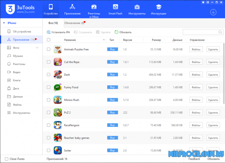Check RacePenguin checkbox
This screenshot has height=163, width=225.
coord(48,125)
